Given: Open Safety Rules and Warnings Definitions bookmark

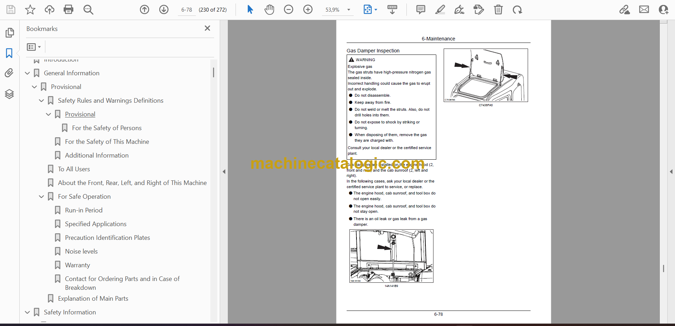Looking at the screenshot, I should point(110,101).
